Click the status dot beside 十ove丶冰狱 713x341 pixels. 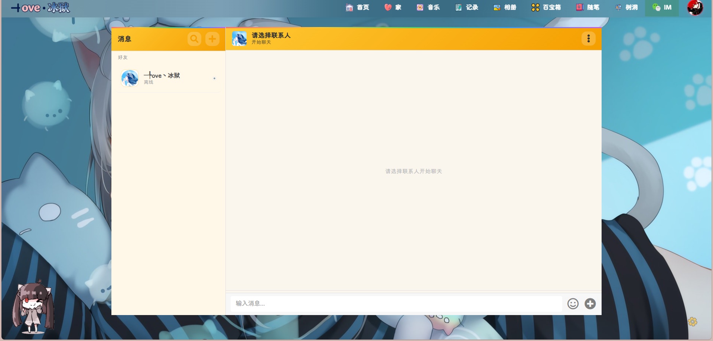pos(214,78)
